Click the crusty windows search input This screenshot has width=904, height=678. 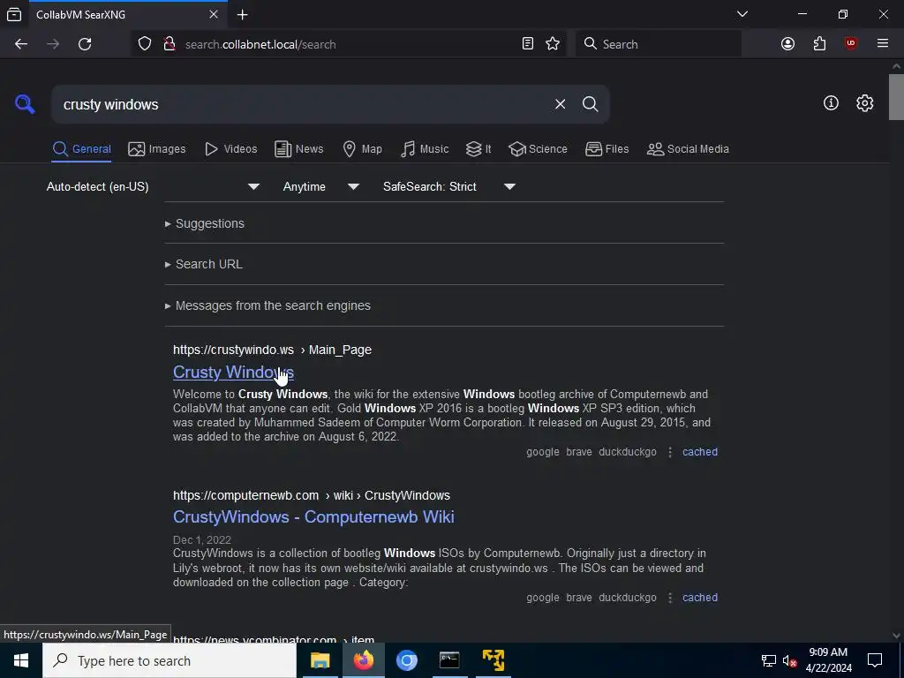click(300, 104)
